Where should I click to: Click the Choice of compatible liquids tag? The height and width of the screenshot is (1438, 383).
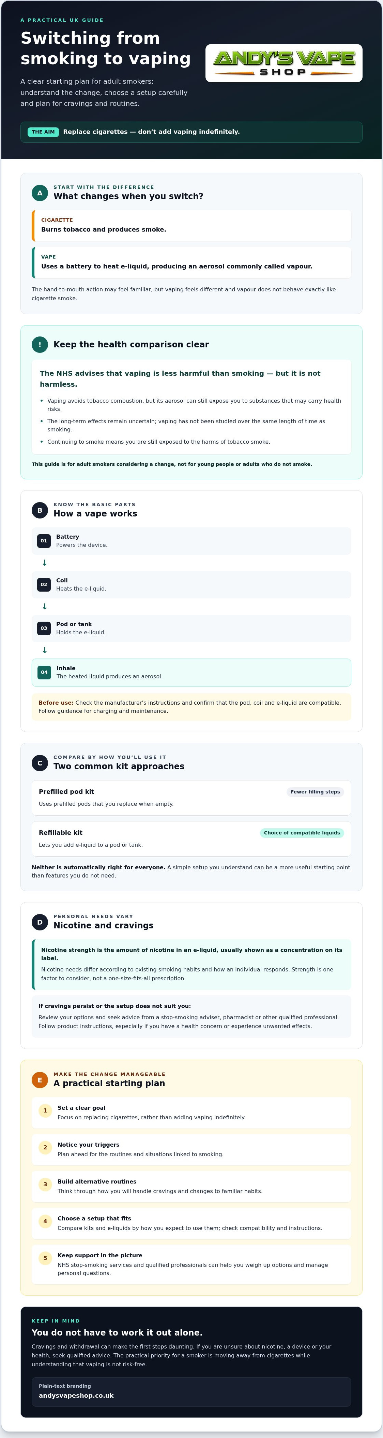point(302,832)
